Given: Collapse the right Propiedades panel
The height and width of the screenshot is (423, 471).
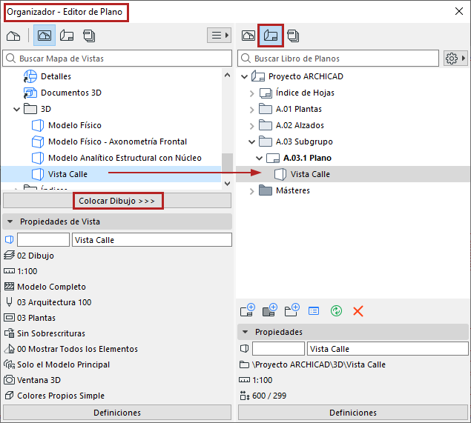Looking at the screenshot, I should coord(246,332).
